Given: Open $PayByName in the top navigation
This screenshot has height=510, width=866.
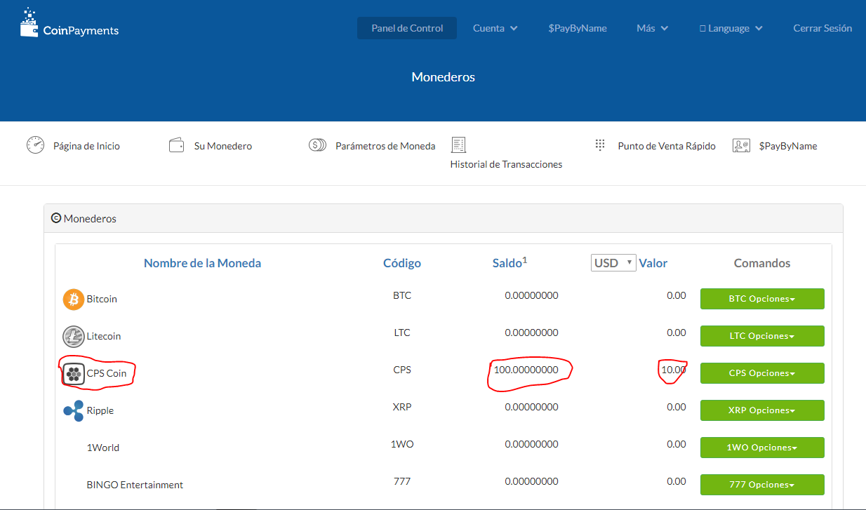Looking at the screenshot, I should point(578,28).
